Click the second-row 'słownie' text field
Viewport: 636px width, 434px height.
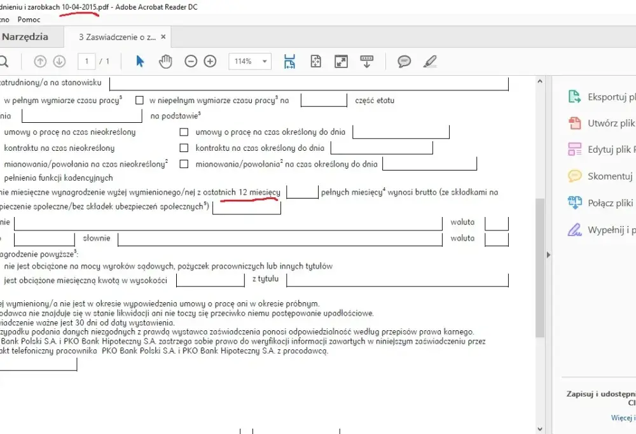(280, 239)
